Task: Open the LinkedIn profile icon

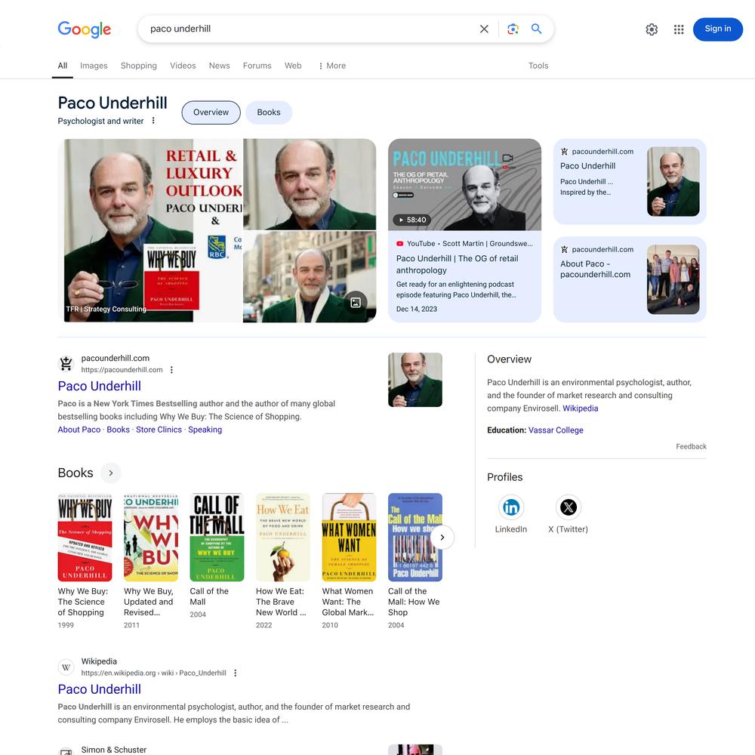Action: (511, 507)
